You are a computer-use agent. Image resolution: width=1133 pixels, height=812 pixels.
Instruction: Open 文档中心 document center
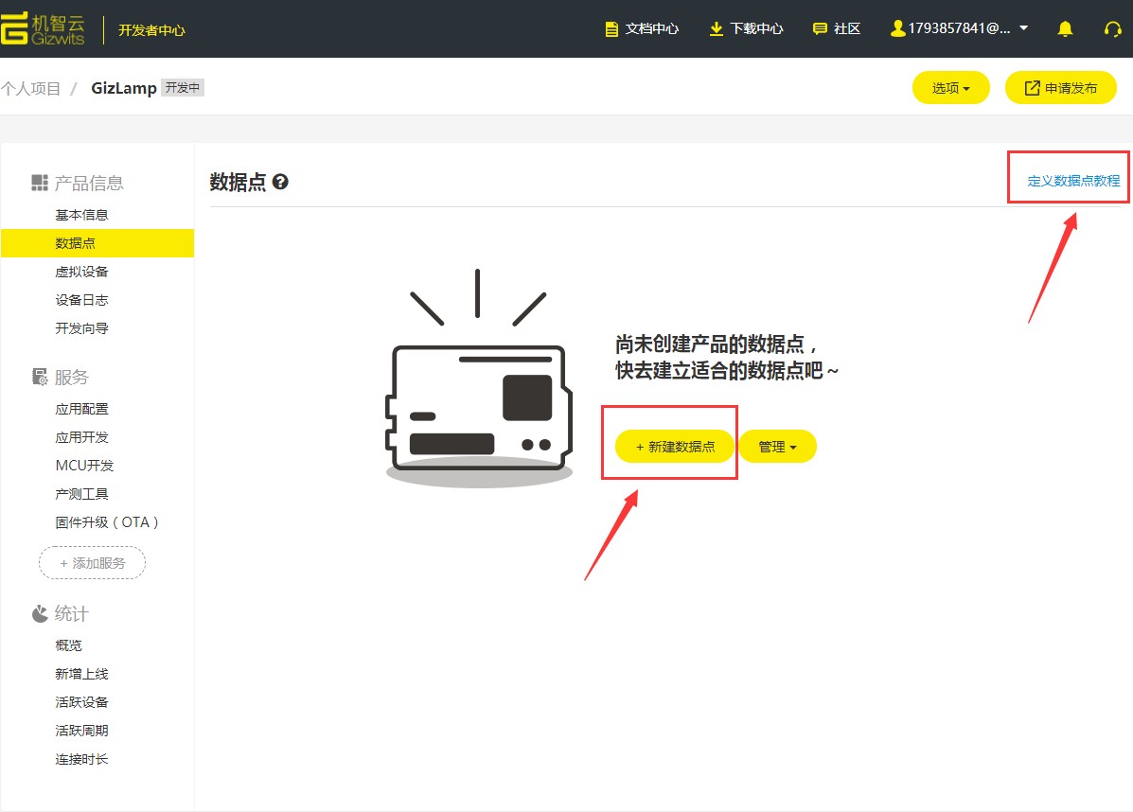642,28
